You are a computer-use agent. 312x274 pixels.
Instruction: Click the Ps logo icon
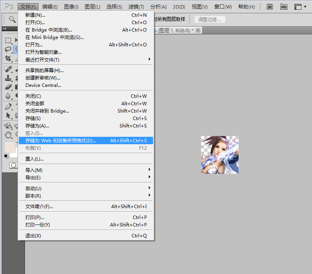pos(9,7)
